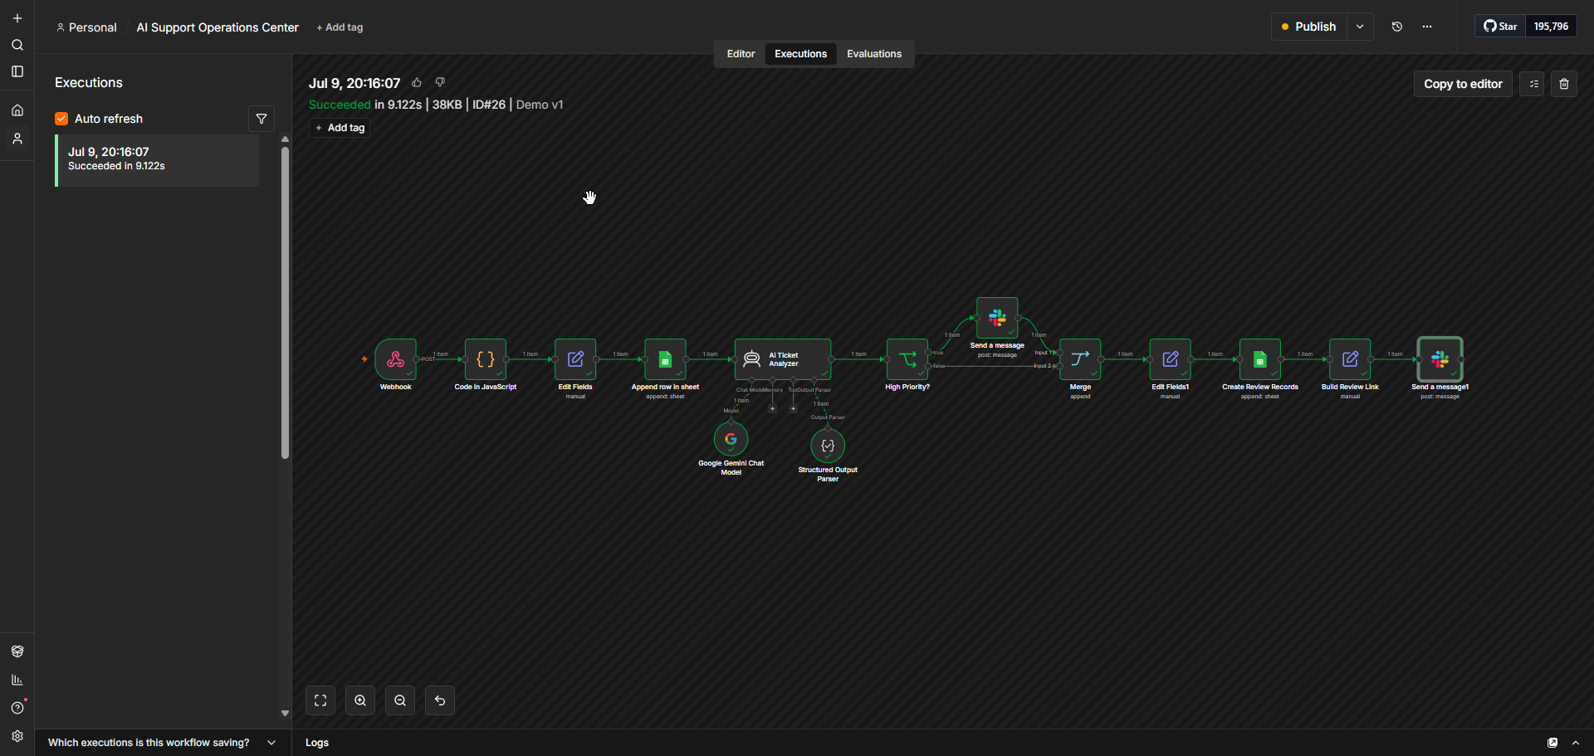Screen dimensions: 1594x756
Task: Fit the workflow view to screen
Action: pos(320,700)
